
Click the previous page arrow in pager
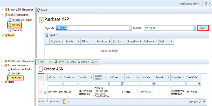point(61,101)
